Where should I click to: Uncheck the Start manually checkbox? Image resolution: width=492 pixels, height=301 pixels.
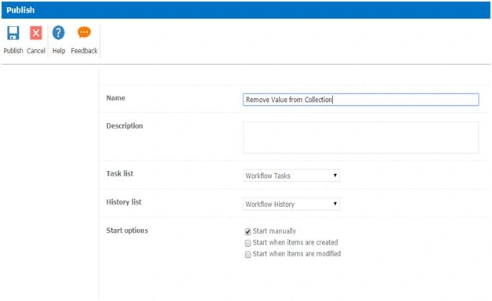tap(248, 232)
